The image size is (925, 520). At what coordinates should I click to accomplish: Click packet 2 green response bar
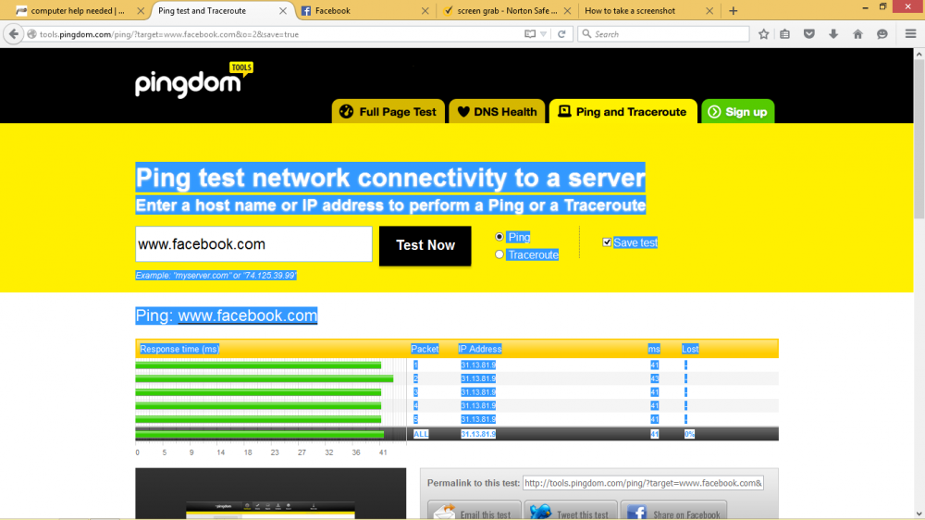click(x=265, y=379)
